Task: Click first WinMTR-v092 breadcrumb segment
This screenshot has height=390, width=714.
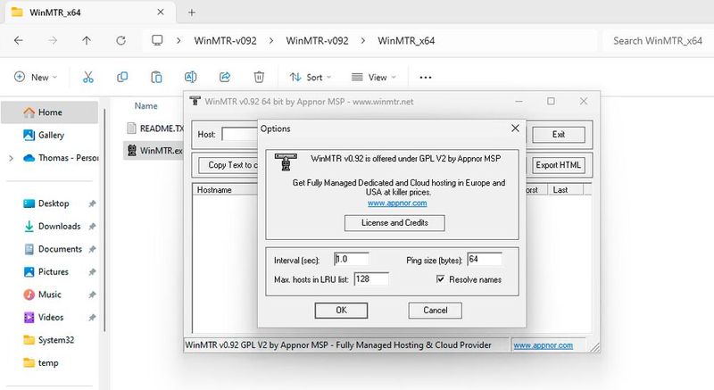Action: click(226, 40)
